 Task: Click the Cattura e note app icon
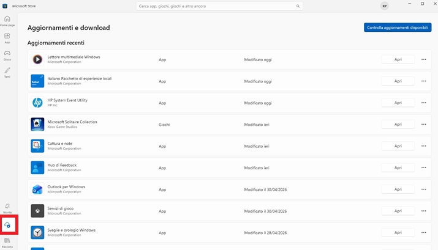point(37,146)
